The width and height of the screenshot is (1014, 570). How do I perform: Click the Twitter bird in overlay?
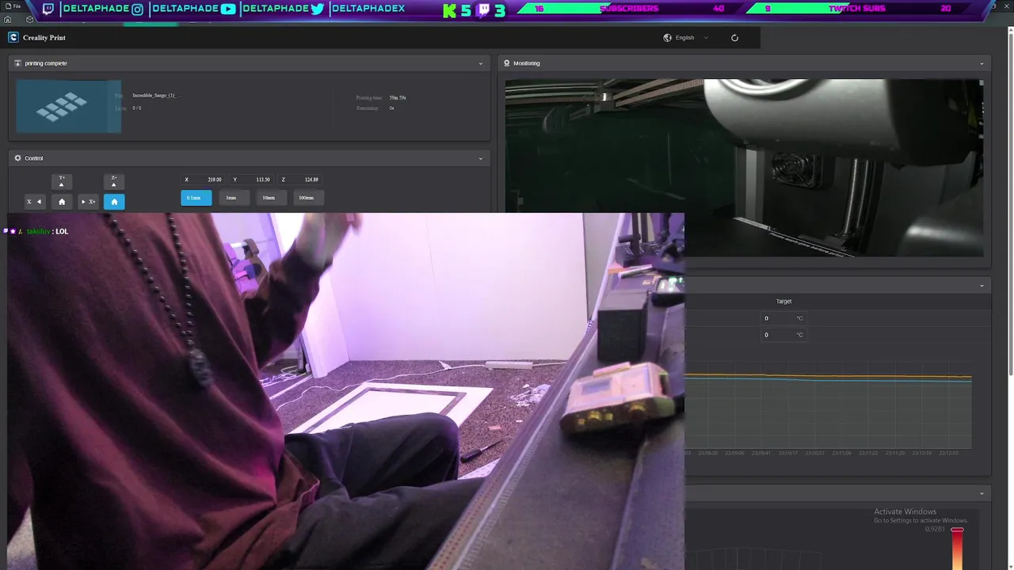coord(318,9)
